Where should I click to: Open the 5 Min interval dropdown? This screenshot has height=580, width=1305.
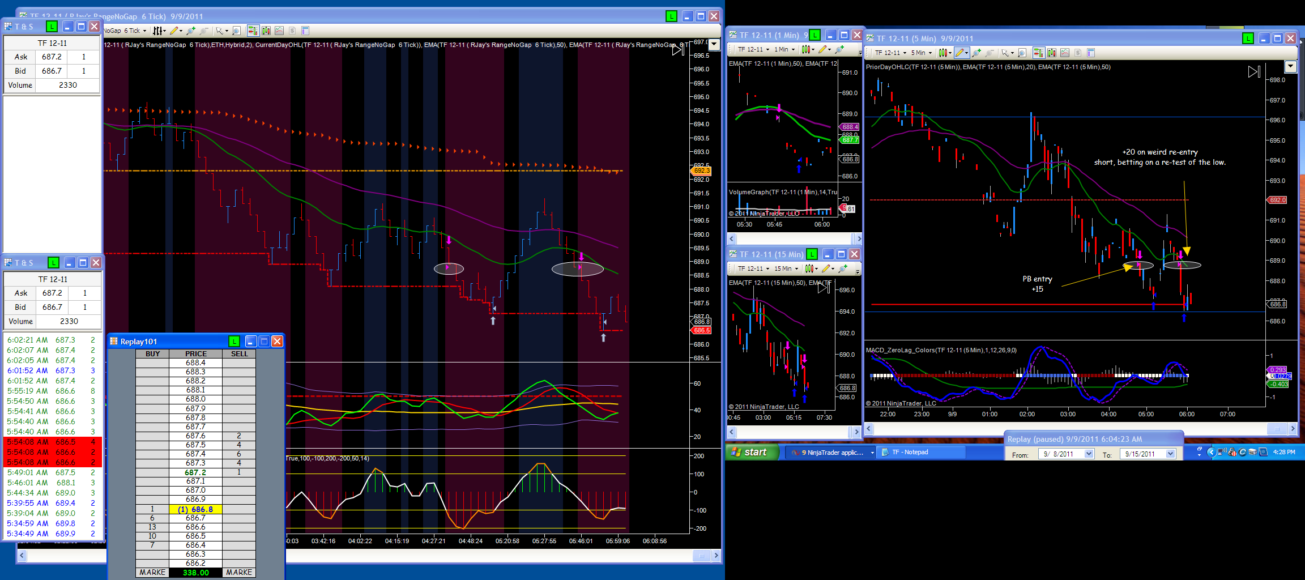930,53
